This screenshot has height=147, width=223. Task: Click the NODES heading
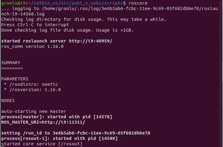click(x=8, y=101)
